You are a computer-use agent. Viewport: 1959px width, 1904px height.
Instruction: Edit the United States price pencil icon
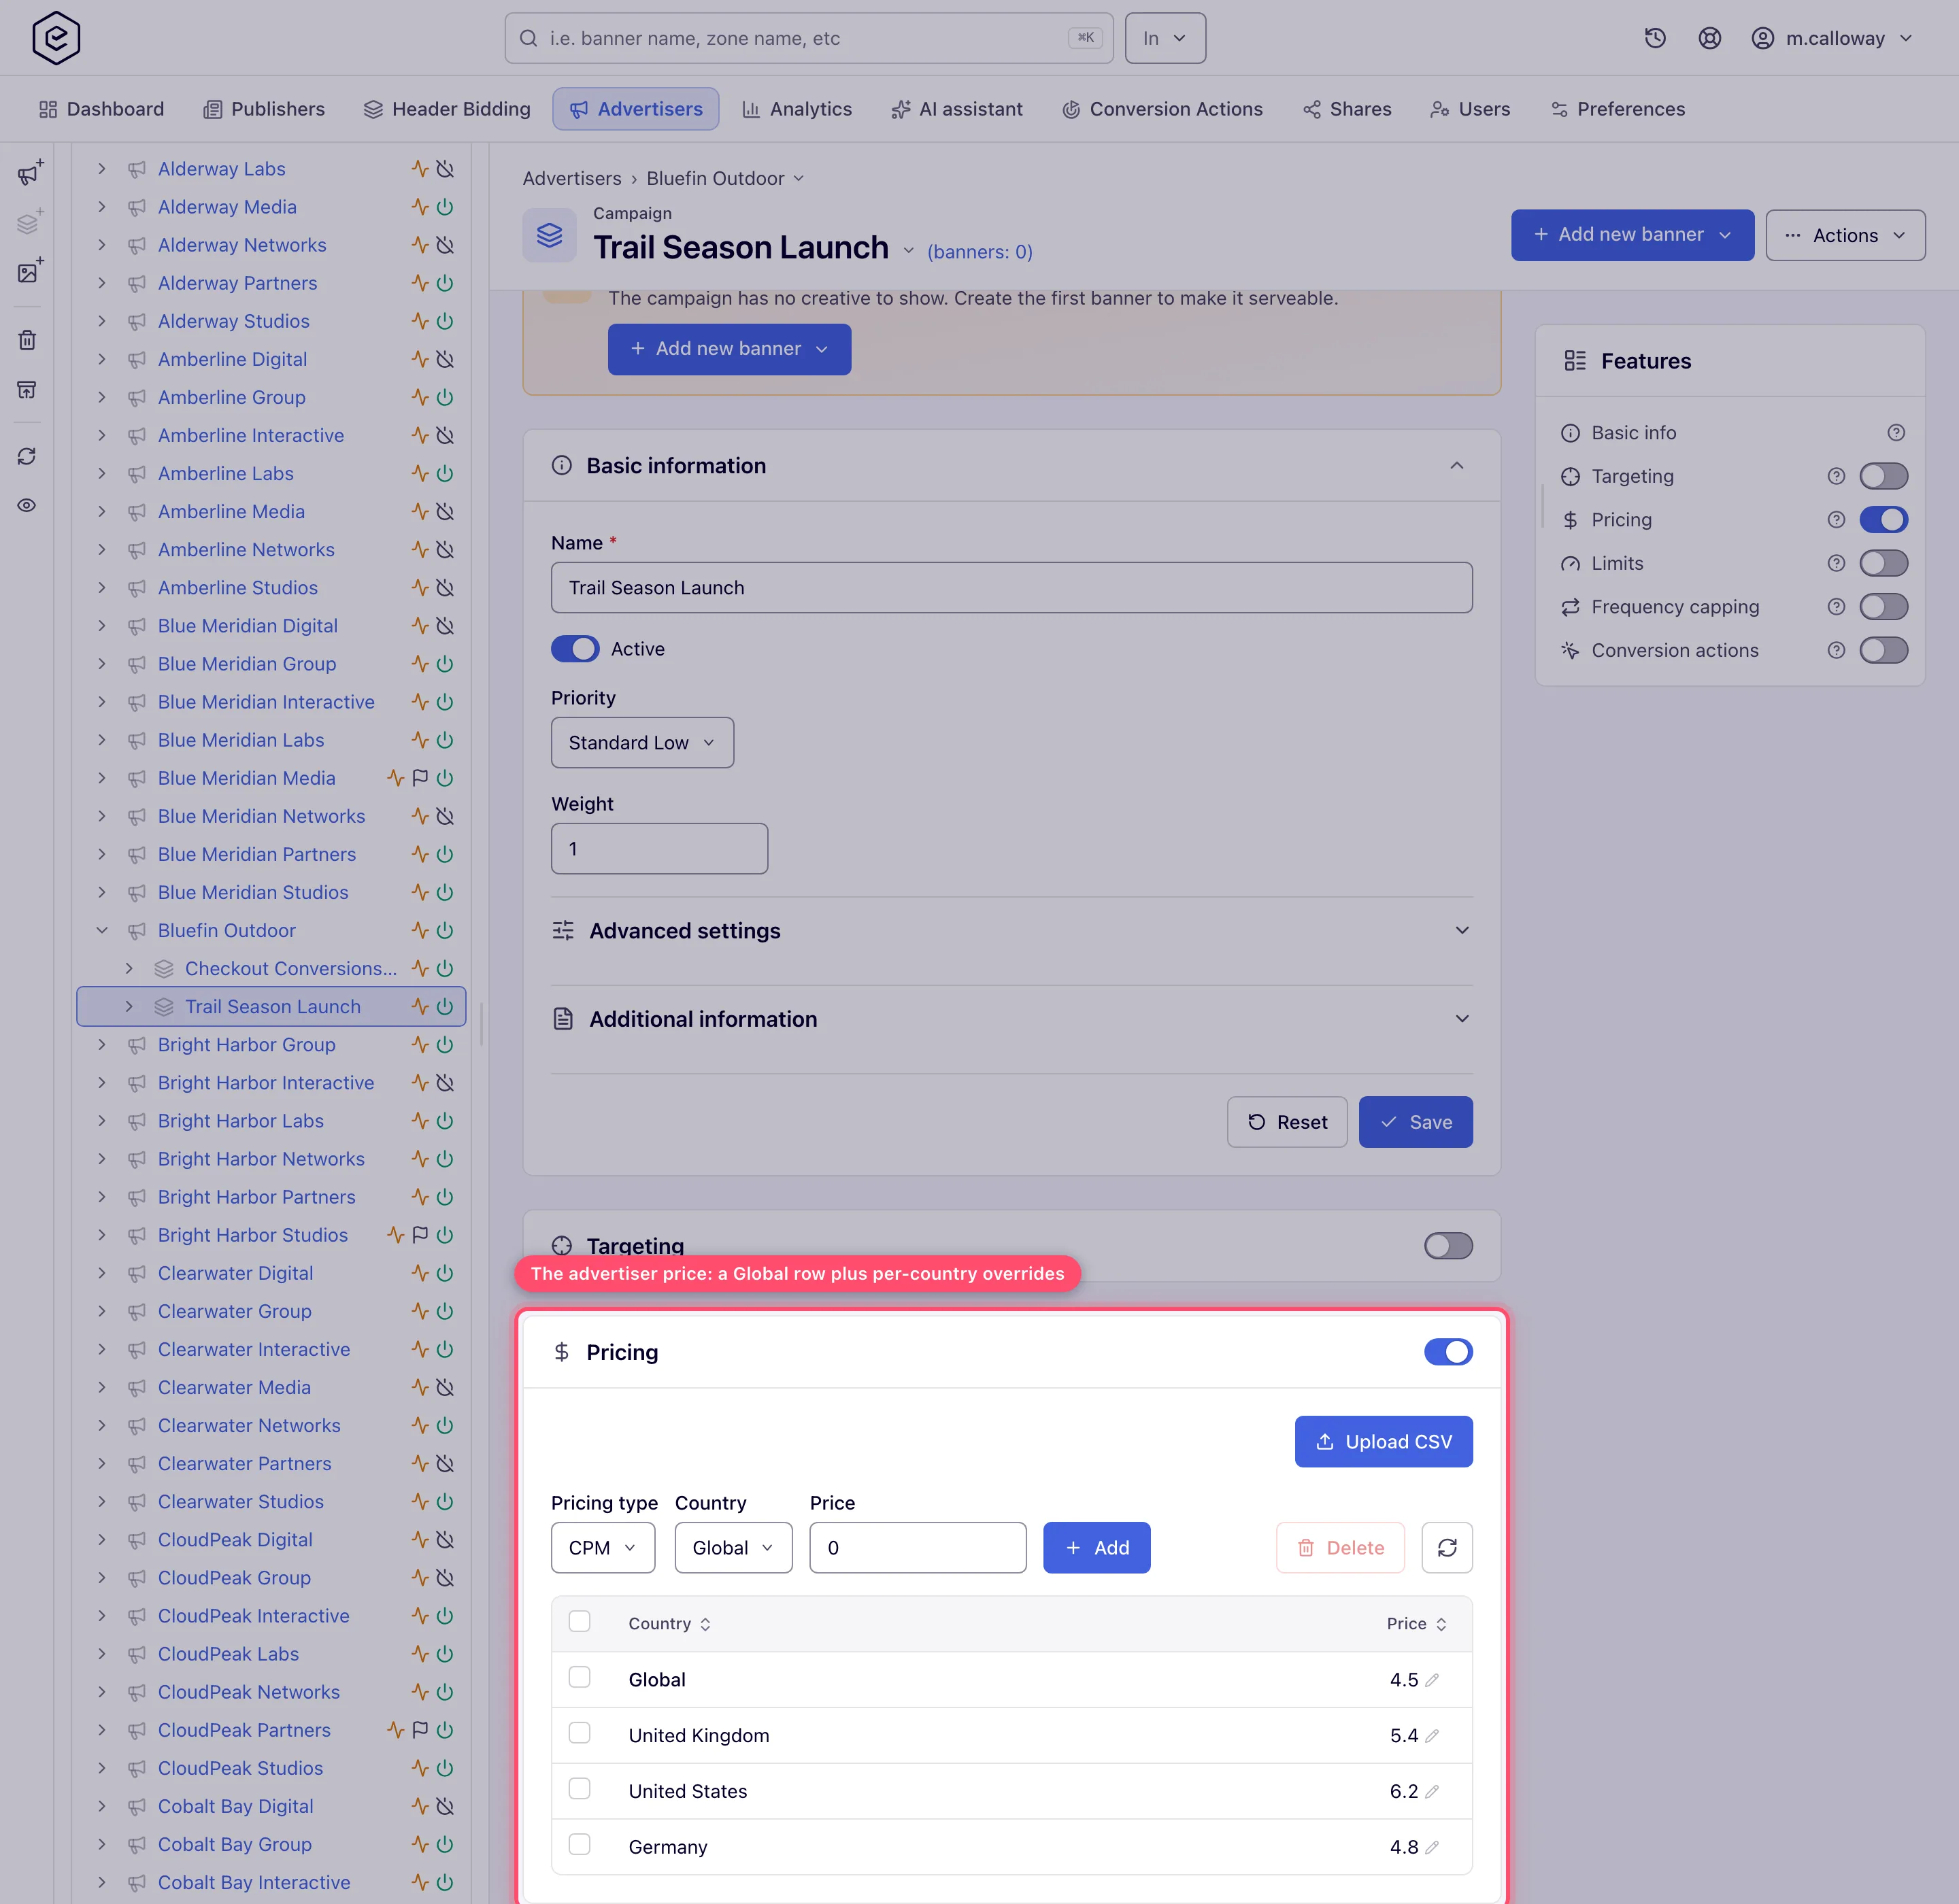coord(1432,1791)
